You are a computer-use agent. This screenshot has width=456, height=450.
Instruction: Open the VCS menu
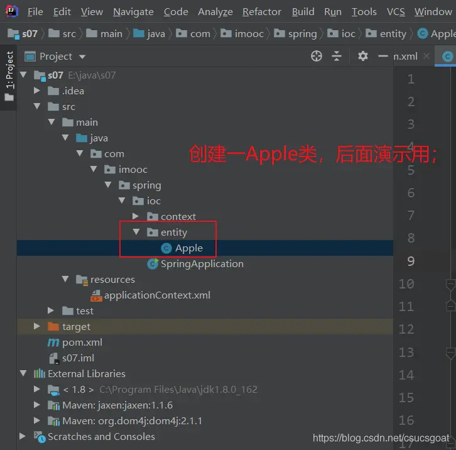tap(396, 12)
